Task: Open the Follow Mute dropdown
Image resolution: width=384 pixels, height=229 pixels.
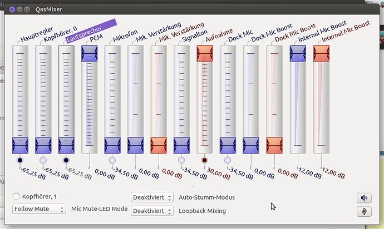Action: click(39, 209)
